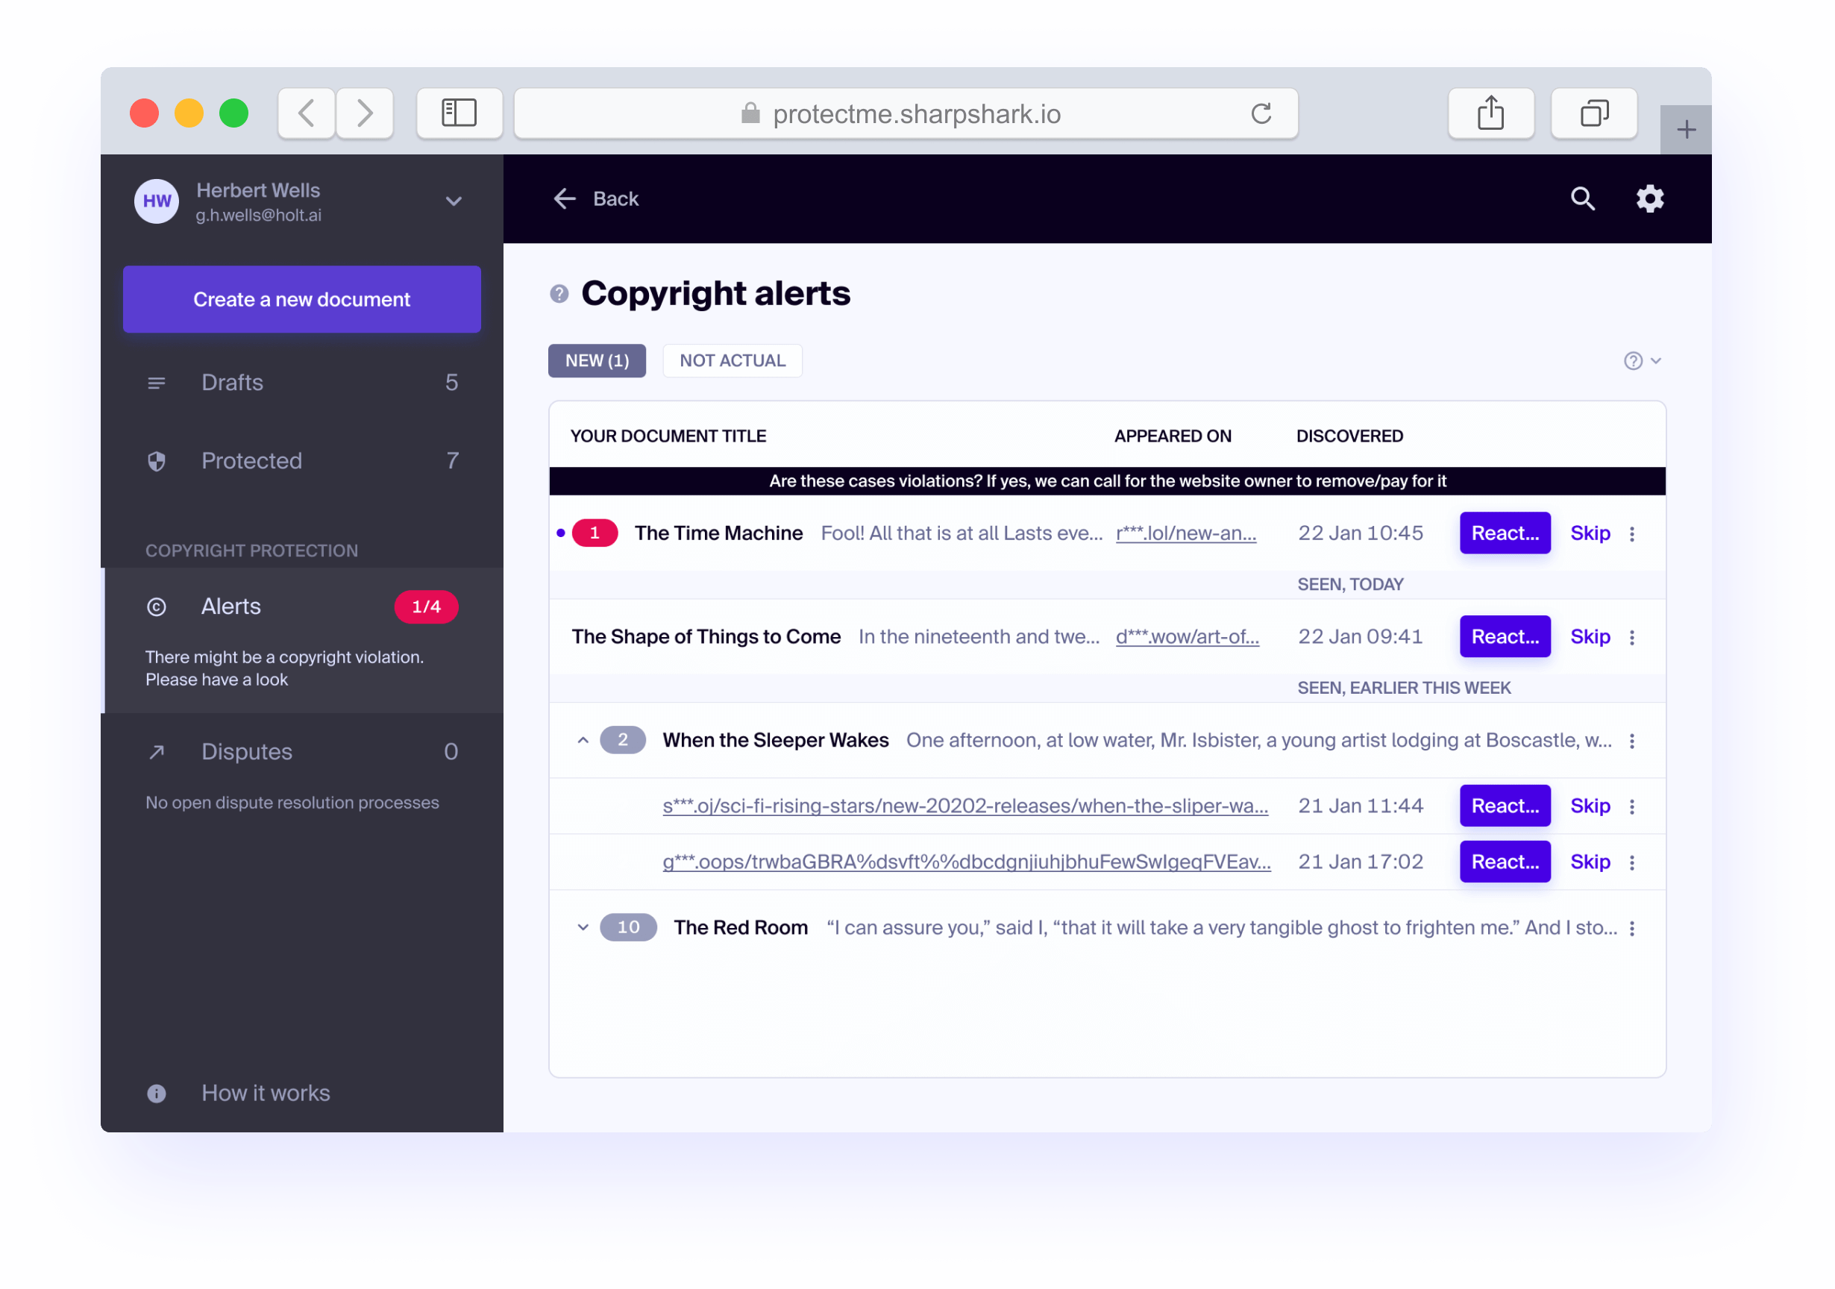The width and height of the screenshot is (1835, 1289).
Task: Click the How it works info icon
Action: pyautogui.click(x=157, y=1094)
